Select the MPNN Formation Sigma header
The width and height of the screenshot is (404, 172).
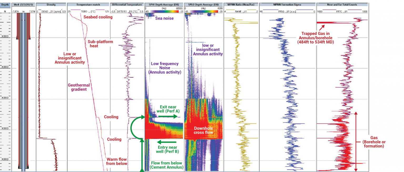[x=287, y=4]
